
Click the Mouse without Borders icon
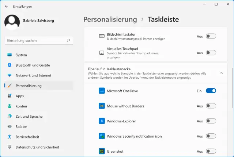point(102,106)
